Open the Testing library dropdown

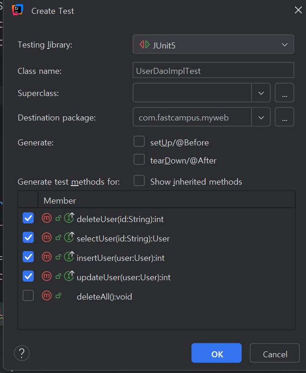click(x=214, y=44)
